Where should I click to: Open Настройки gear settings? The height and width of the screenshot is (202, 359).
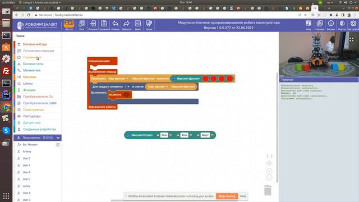point(353,25)
